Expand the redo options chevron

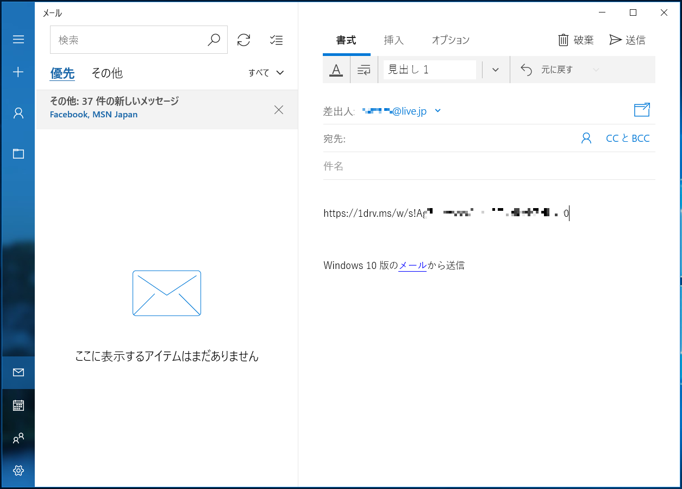click(596, 70)
